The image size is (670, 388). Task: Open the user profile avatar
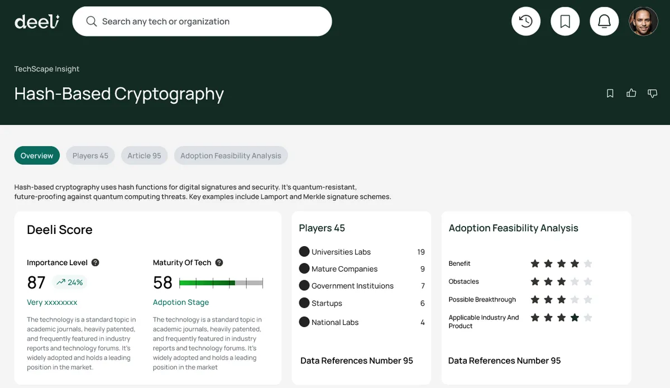(643, 21)
